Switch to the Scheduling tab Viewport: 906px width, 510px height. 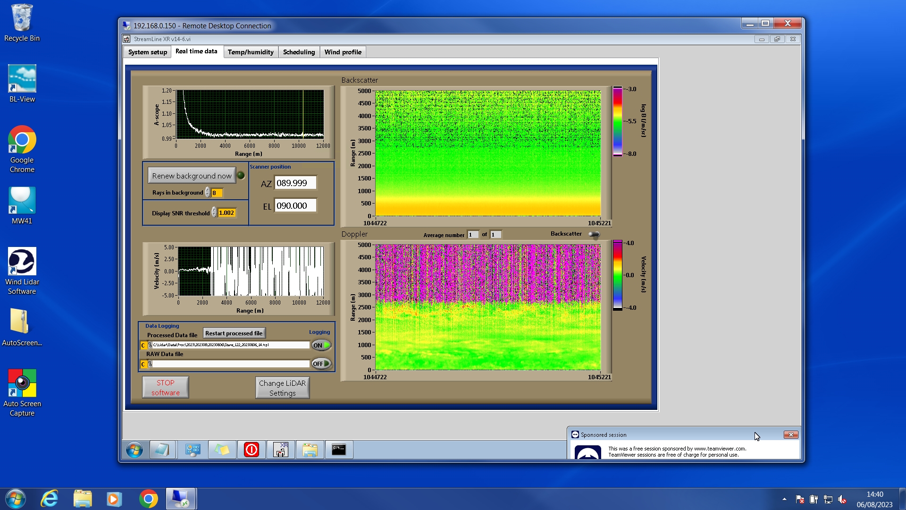pyautogui.click(x=299, y=52)
